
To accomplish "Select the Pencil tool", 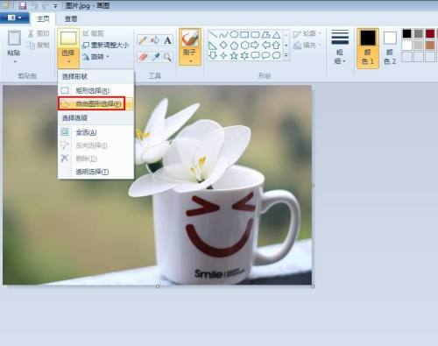I will pos(143,40).
